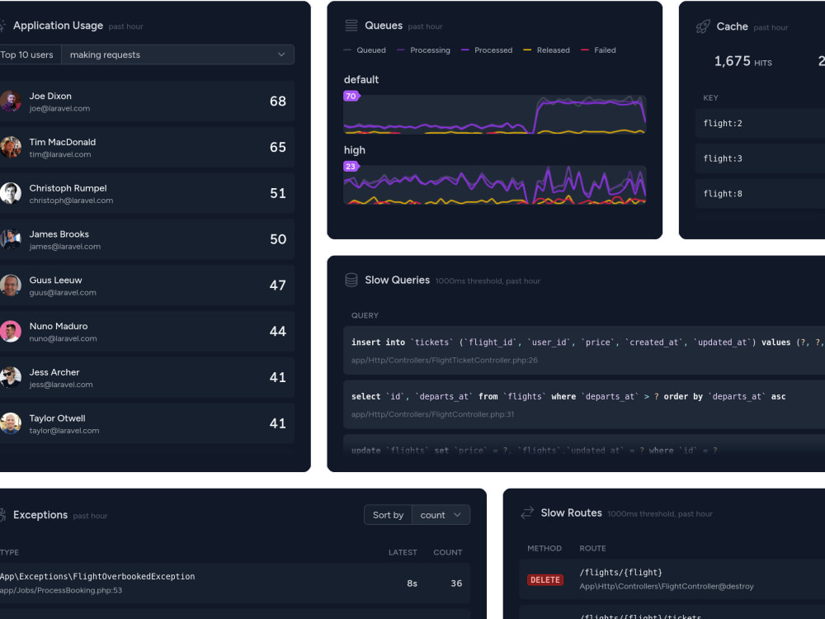Click Nuno Maduro's pink avatar

coord(10,332)
